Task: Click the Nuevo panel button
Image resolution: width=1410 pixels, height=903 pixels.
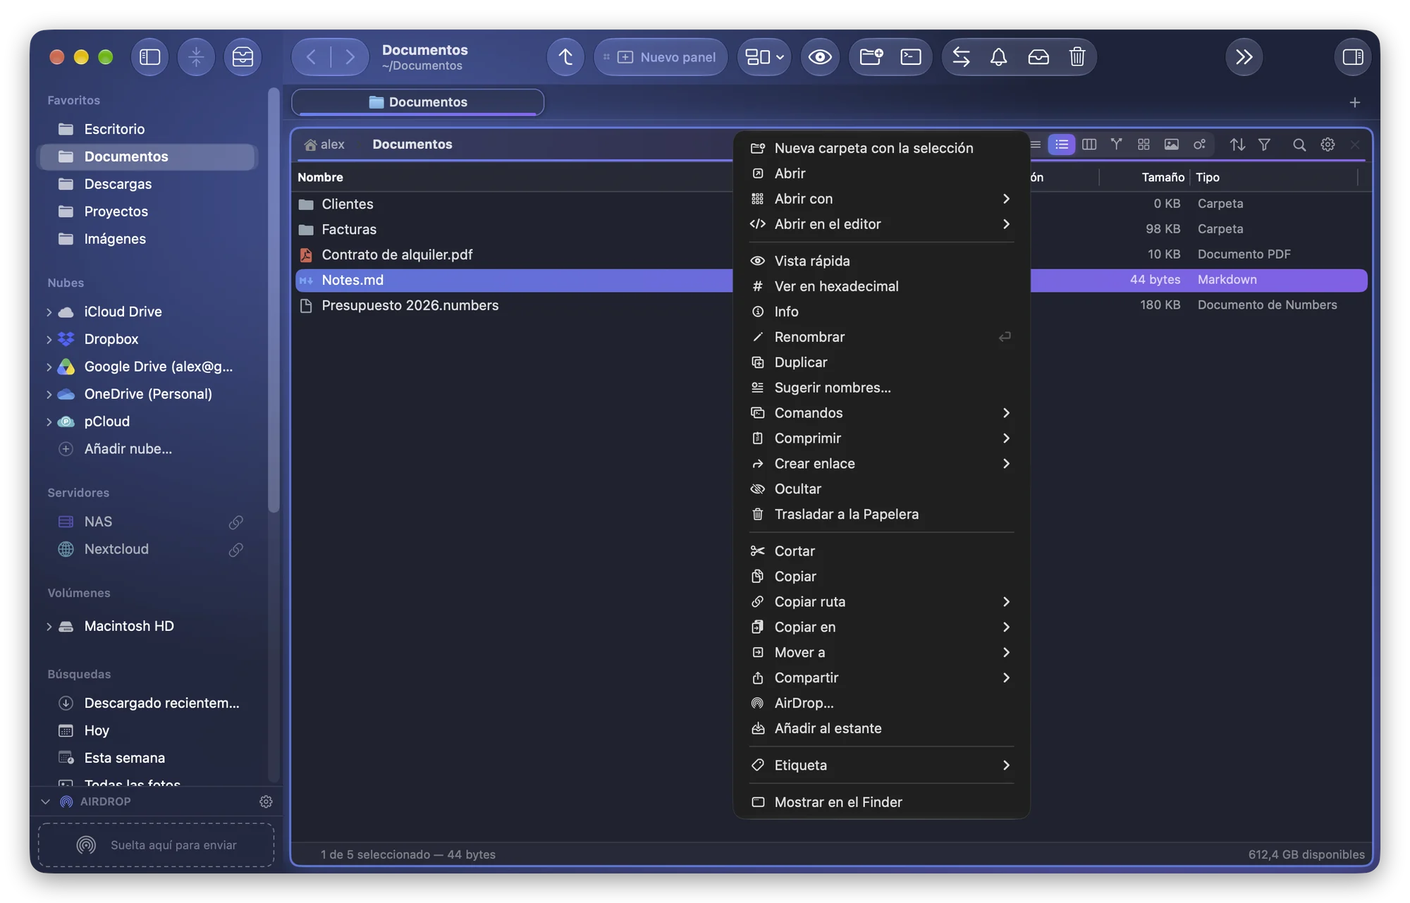Action: [x=661, y=57]
